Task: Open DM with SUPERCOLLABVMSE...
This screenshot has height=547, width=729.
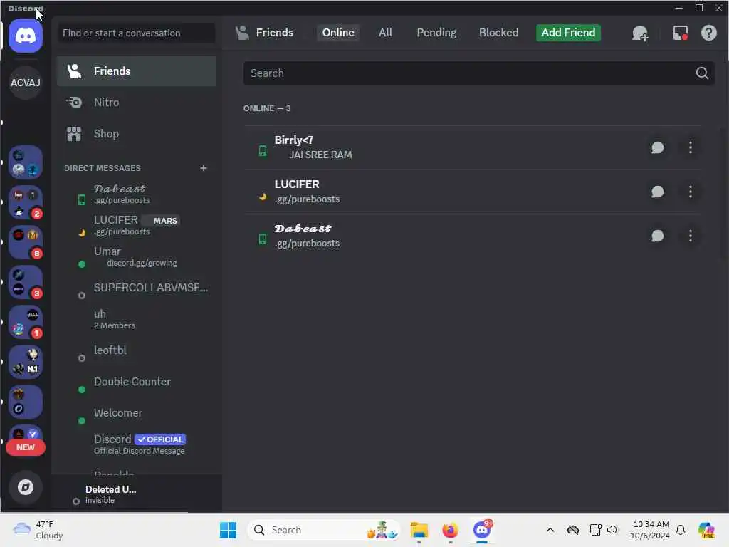Action: [137, 288]
